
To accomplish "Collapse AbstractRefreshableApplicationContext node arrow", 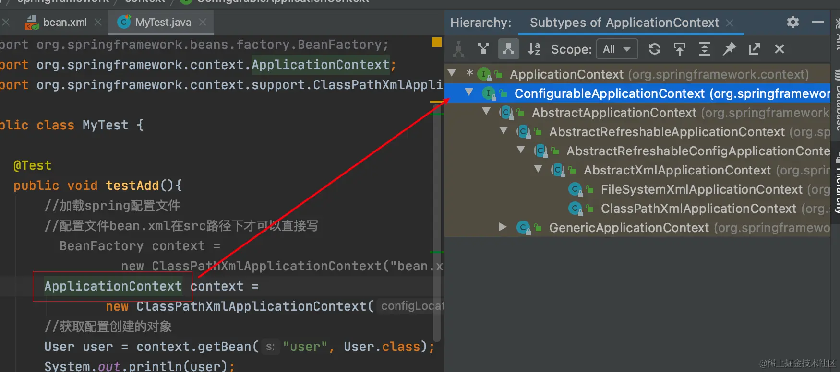I will (x=504, y=130).
